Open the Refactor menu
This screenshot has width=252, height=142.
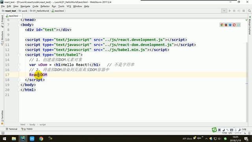point(45,6)
